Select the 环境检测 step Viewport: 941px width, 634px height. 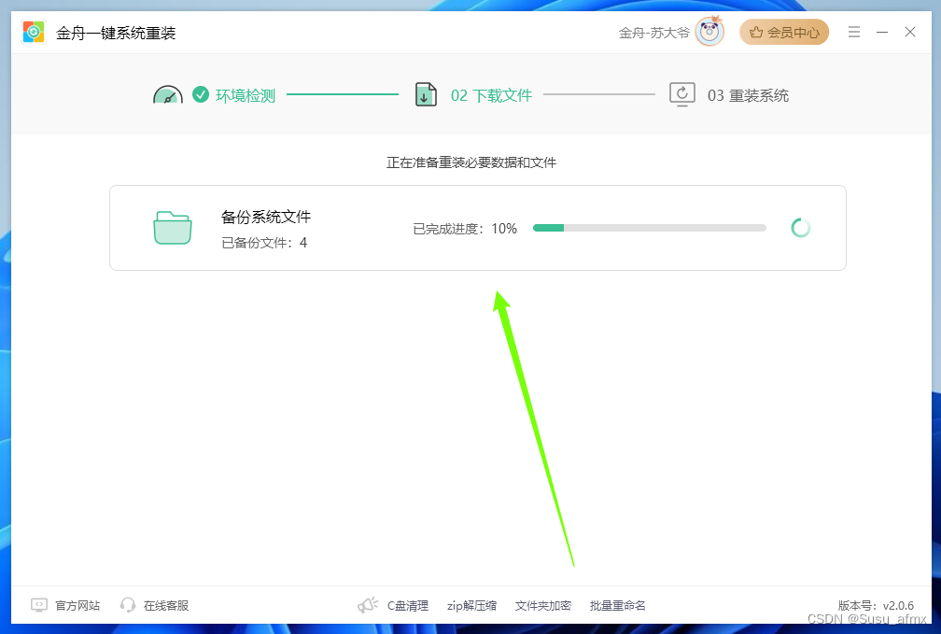tap(246, 95)
